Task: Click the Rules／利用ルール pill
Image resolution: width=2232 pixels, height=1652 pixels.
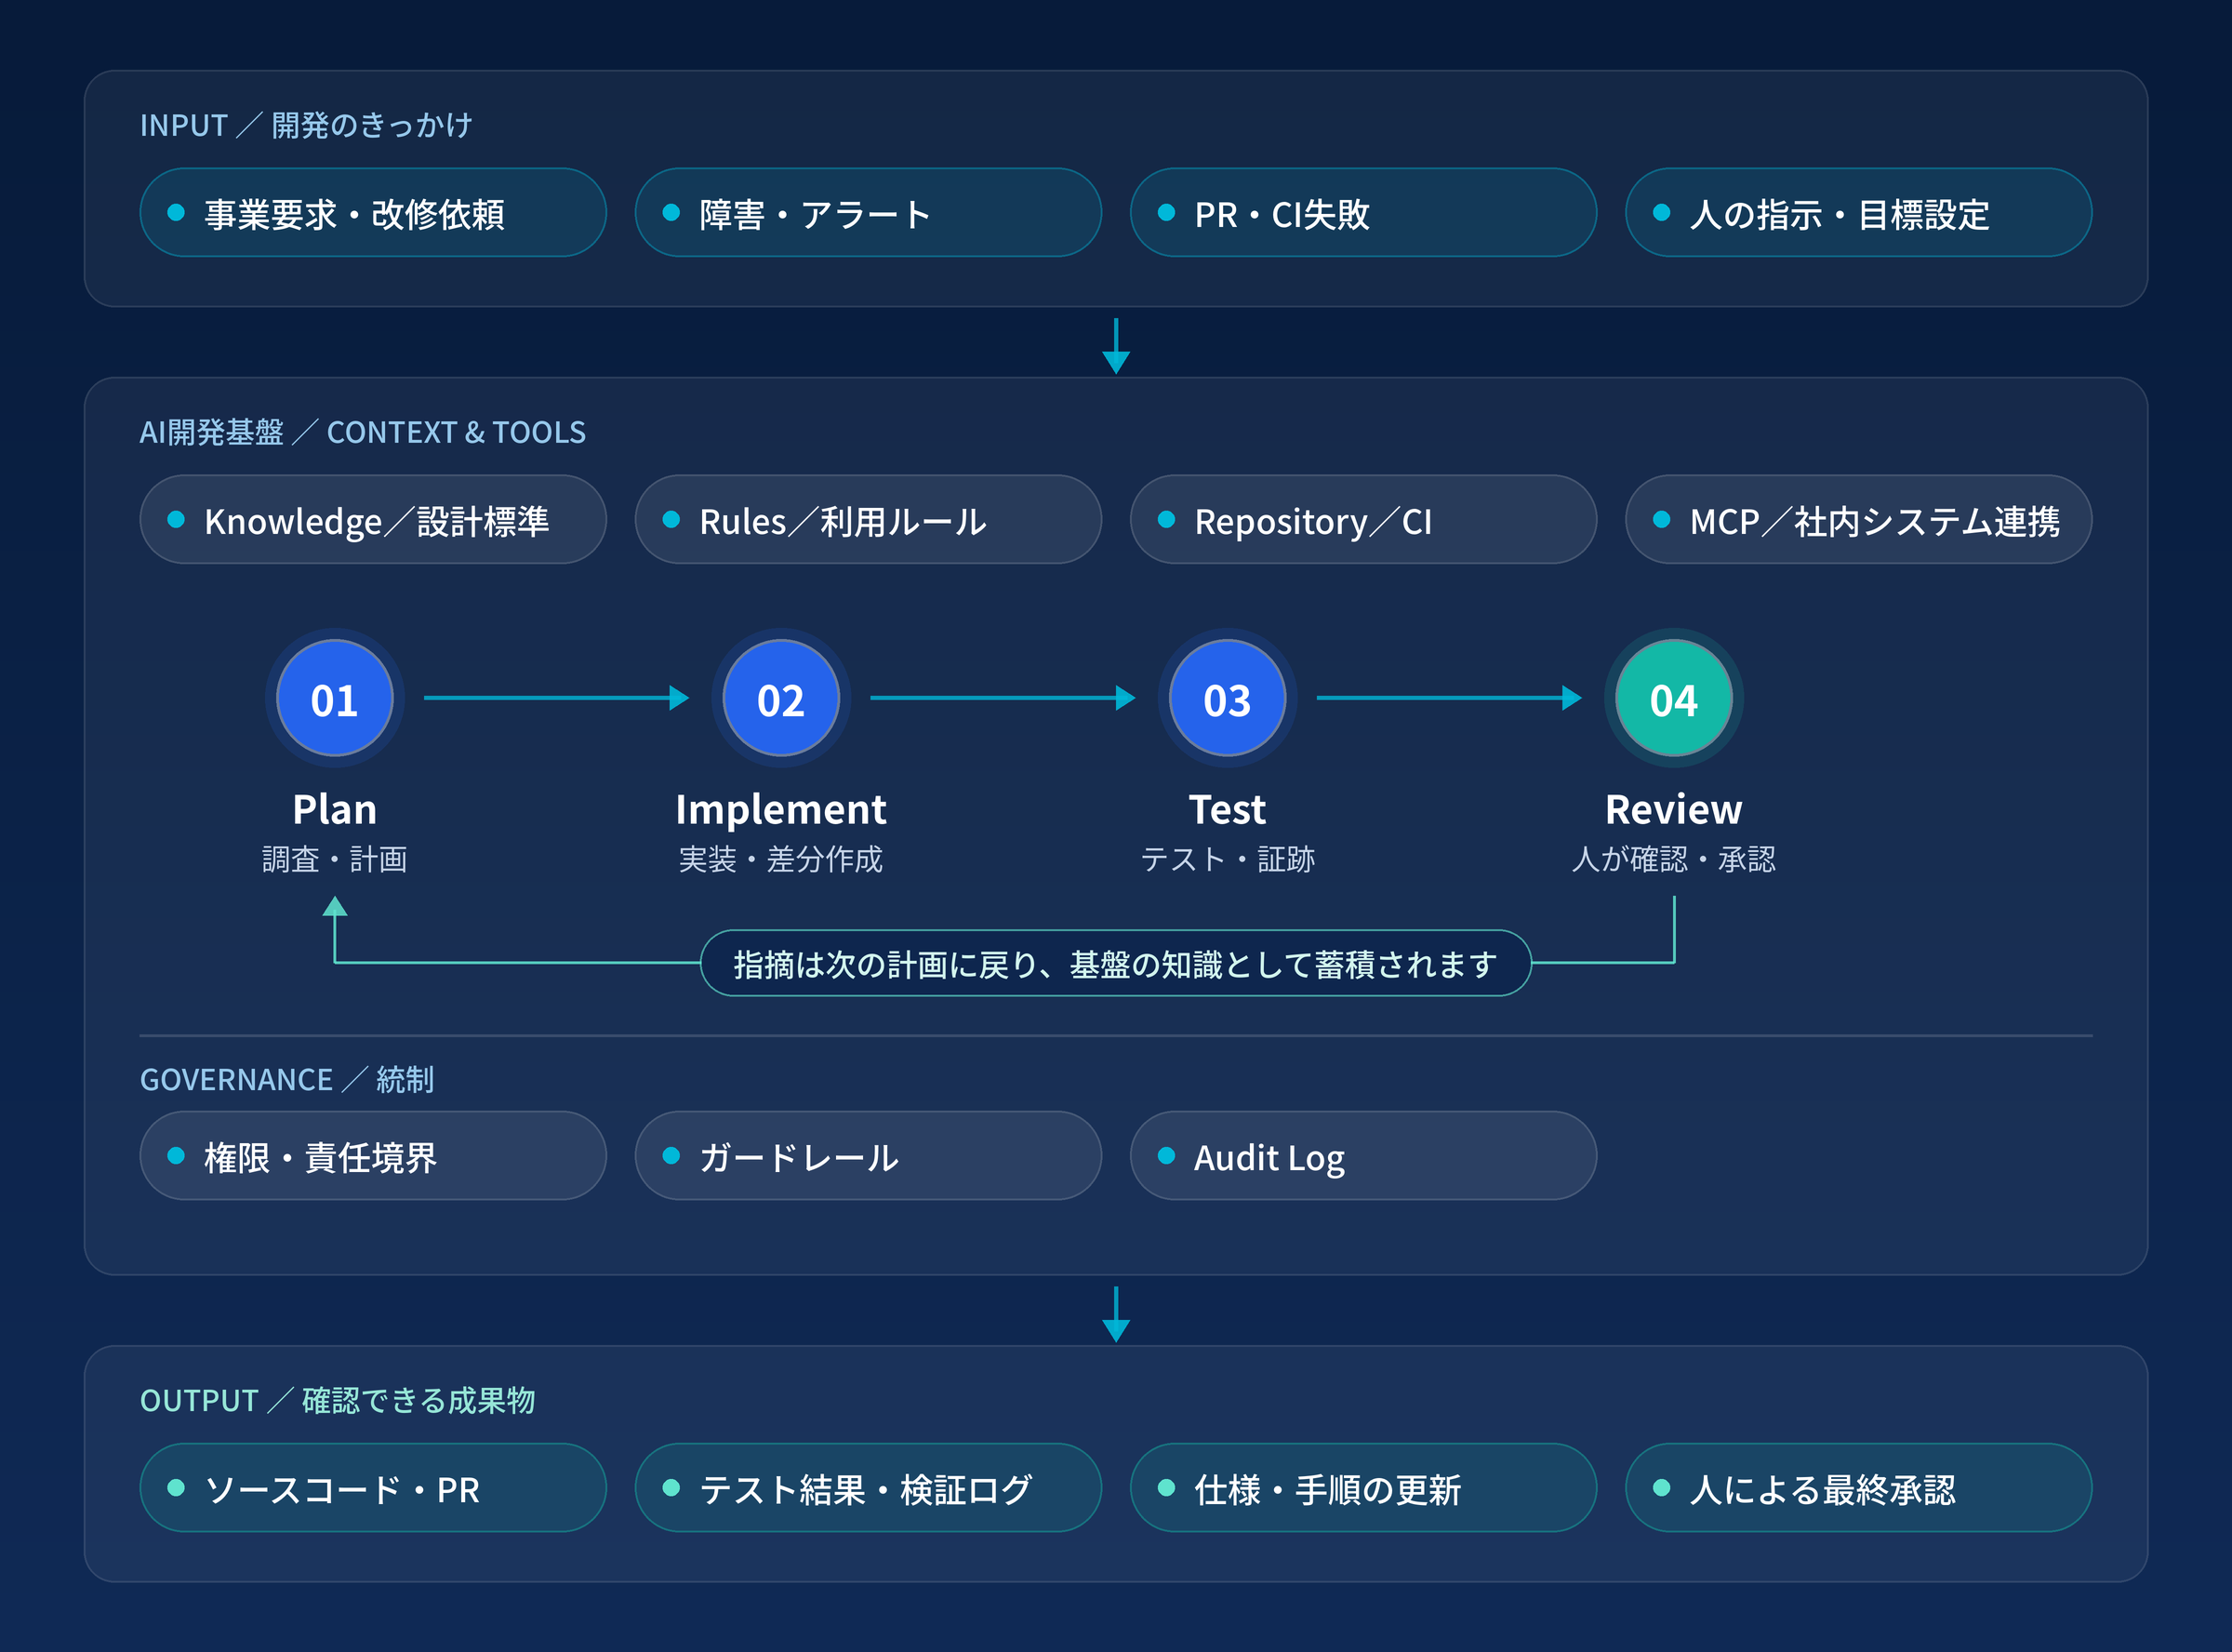Action: [868, 520]
